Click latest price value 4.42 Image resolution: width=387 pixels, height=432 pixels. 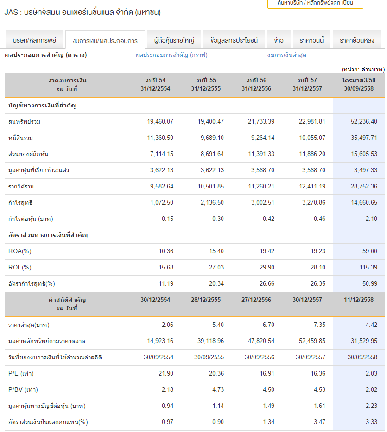point(371,325)
